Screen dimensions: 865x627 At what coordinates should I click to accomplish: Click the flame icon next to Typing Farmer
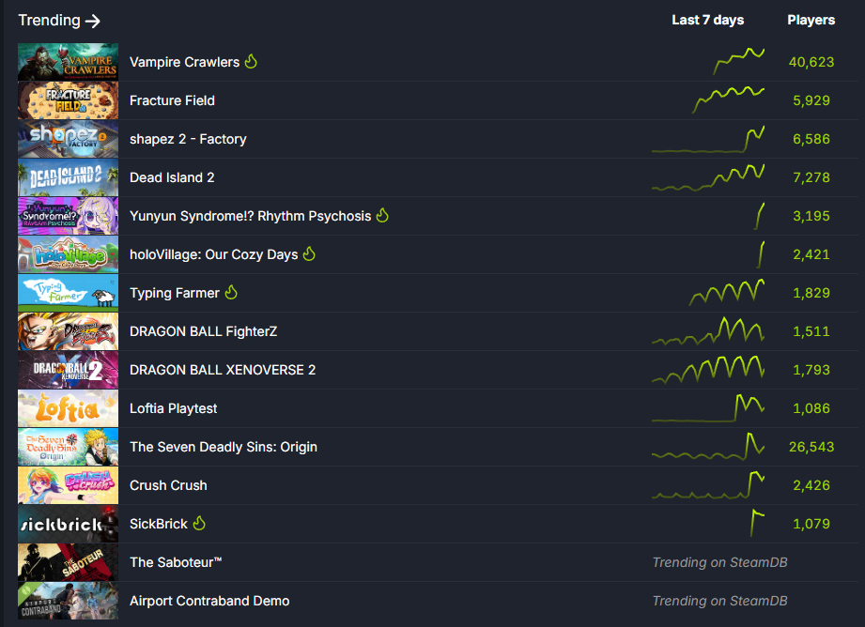231,292
